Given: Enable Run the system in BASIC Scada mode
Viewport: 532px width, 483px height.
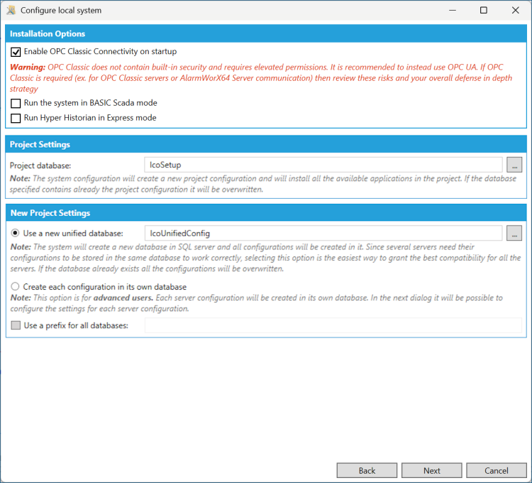Looking at the screenshot, I should click(16, 103).
